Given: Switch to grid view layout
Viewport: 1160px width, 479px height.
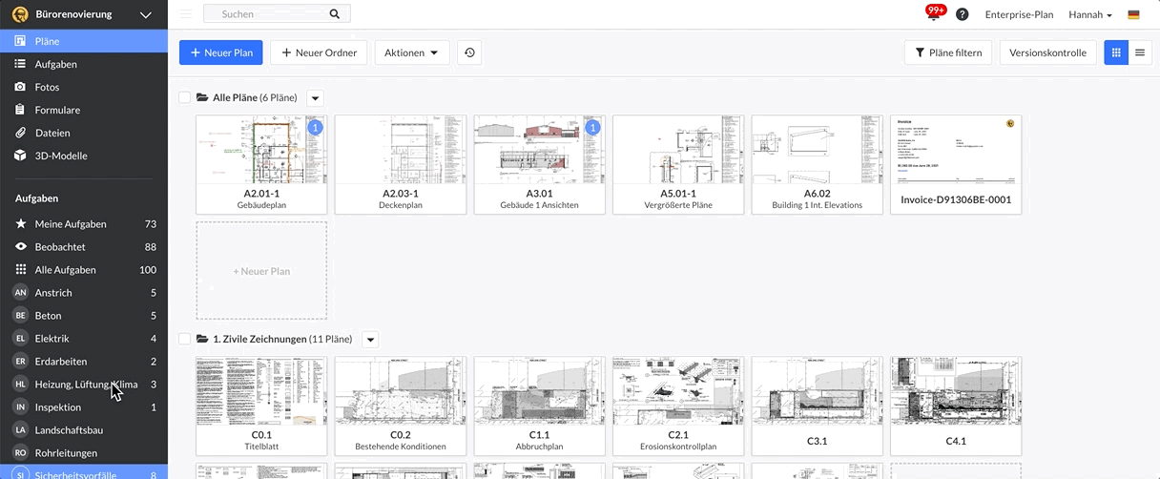Looking at the screenshot, I should click(x=1115, y=52).
